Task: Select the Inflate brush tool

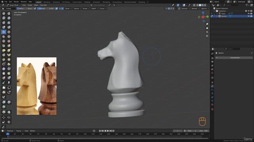Action: [x=4, y=27]
